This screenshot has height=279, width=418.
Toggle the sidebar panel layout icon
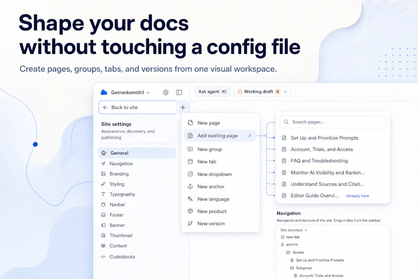(x=179, y=92)
